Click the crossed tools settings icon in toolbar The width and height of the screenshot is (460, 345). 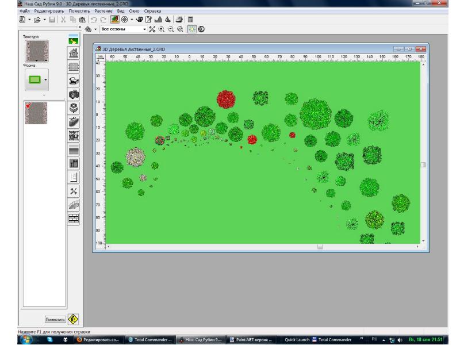coord(152,29)
